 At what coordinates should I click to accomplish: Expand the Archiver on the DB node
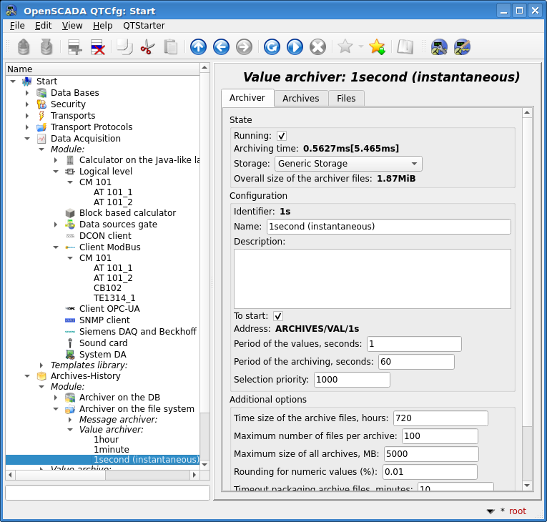click(x=56, y=398)
